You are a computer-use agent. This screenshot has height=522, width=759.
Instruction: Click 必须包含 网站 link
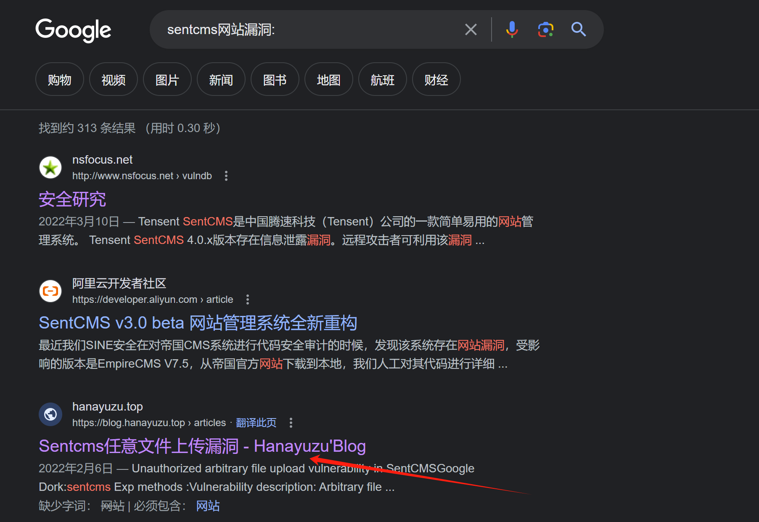click(208, 506)
